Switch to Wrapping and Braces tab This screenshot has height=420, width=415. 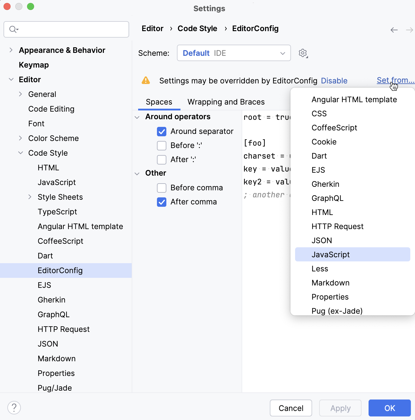point(226,102)
